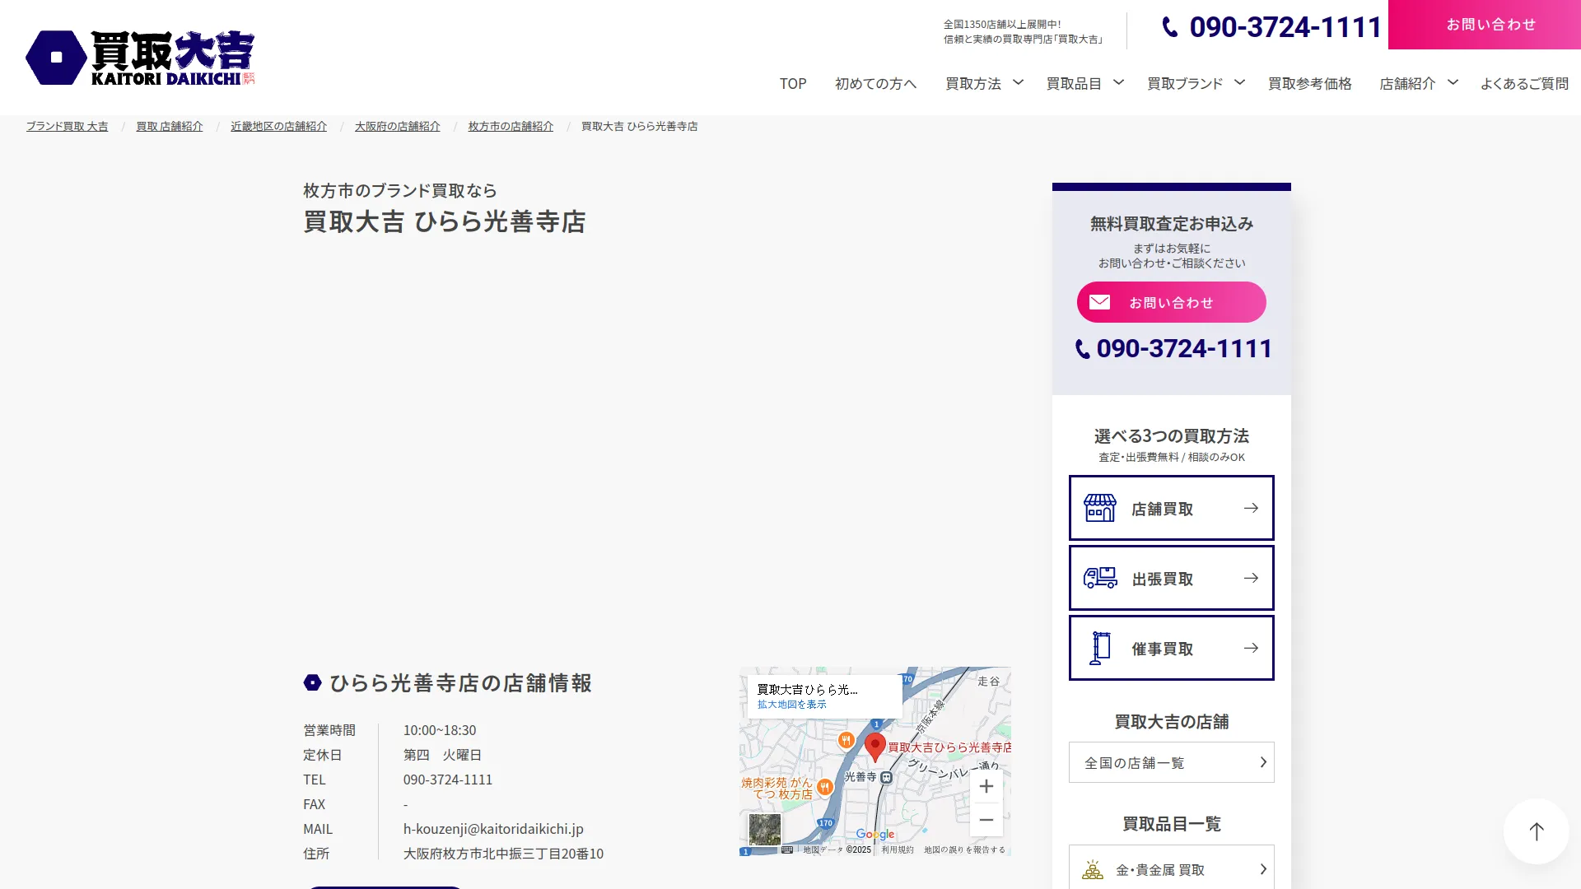Open 買取ブランド menu item
The width and height of the screenshot is (1581, 889).
click(x=1185, y=83)
